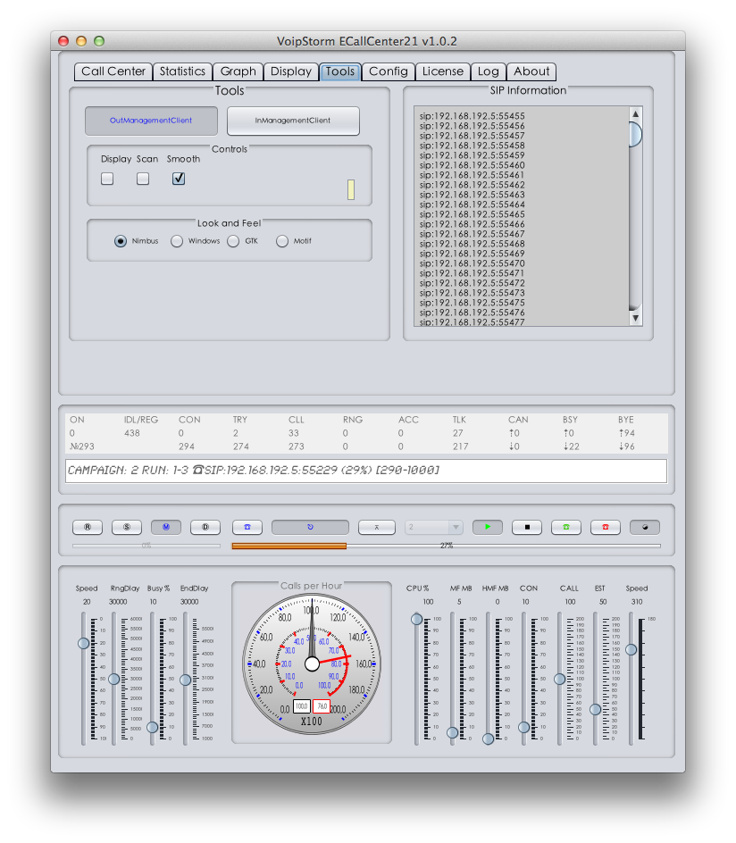
Task: Click the InManagementClient button
Action: [293, 121]
